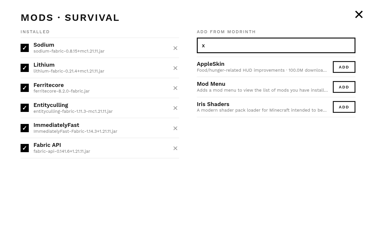Disable the Entityculling mod checkbox
Viewport: 376px width, 235px height.
pyautogui.click(x=25, y=108)
